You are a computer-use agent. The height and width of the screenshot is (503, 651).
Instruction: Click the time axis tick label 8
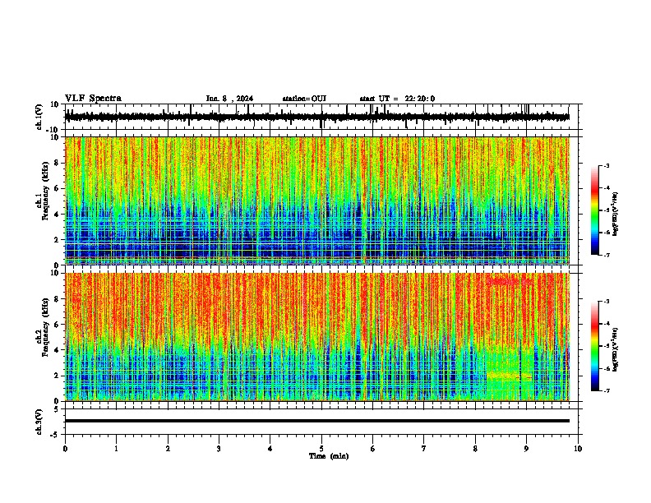[475, 449]
